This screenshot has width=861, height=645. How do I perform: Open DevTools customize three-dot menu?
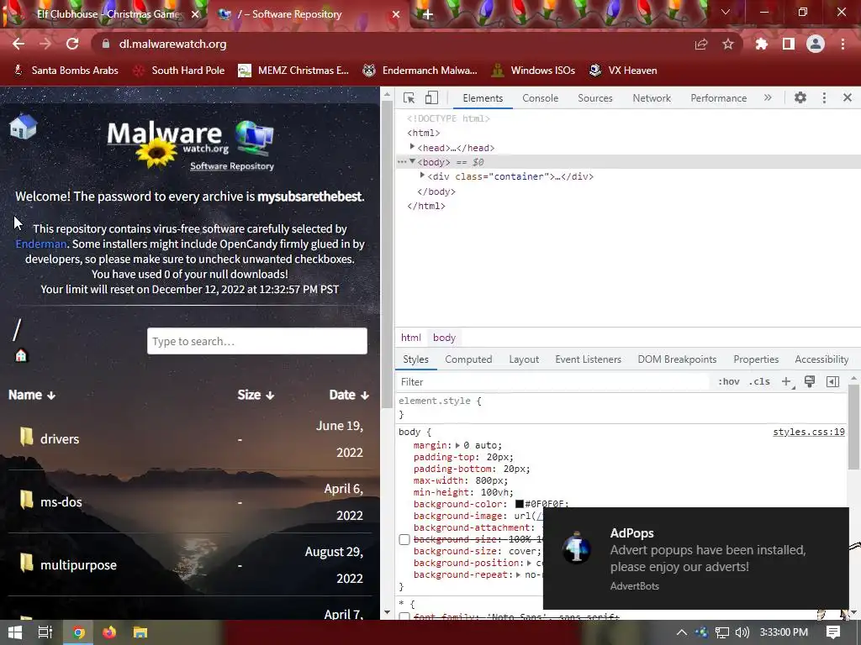click(824, 97)
